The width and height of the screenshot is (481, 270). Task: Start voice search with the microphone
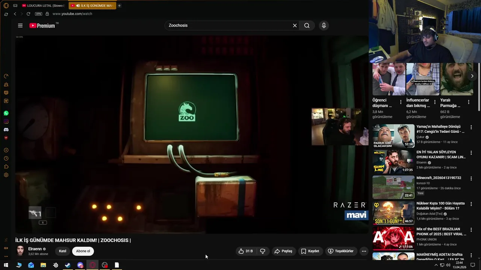pyautogui.click(x=324, y=25)
